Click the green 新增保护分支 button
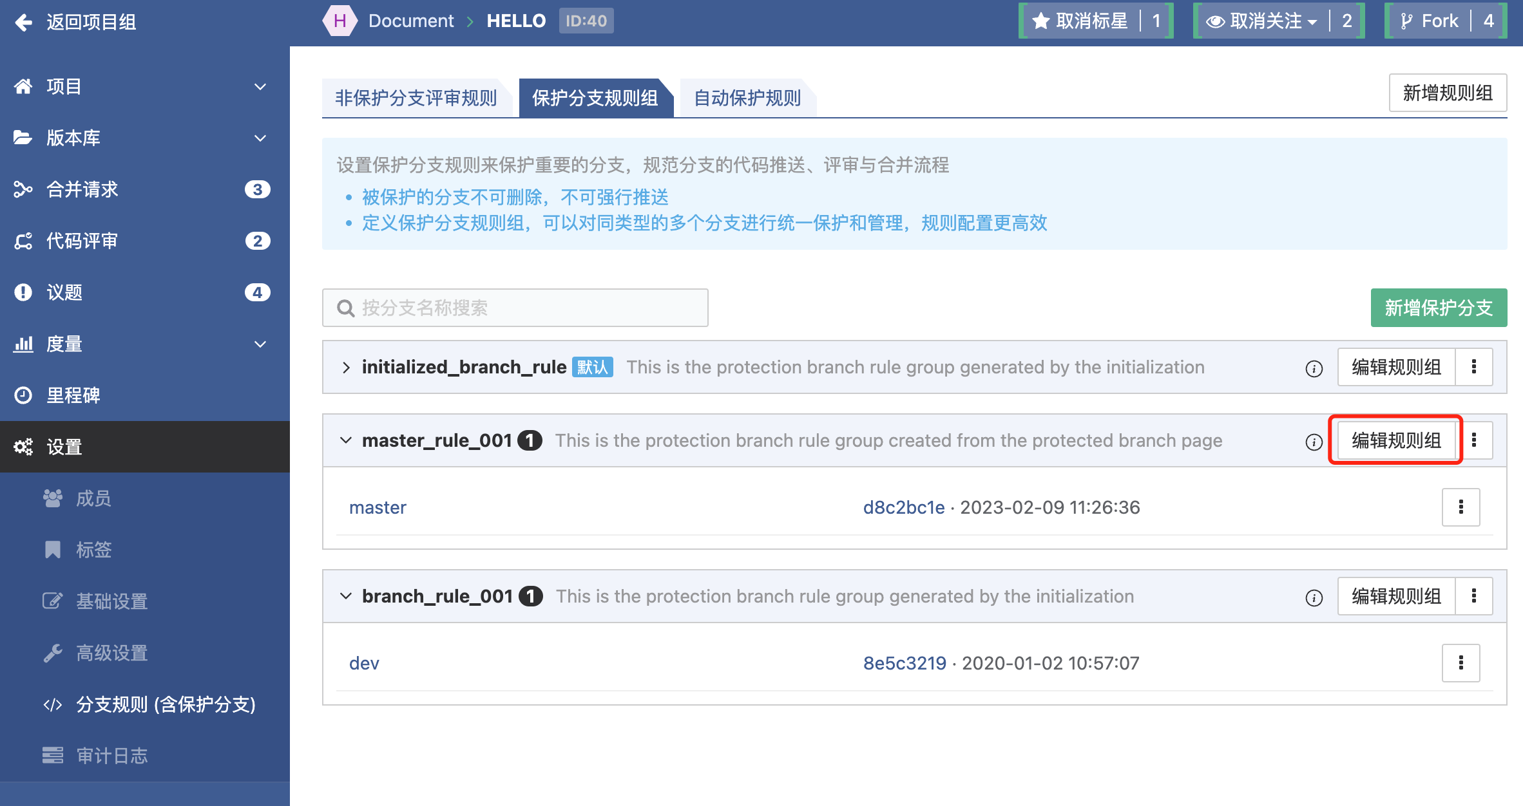1523x806 pixels. 1438,308
